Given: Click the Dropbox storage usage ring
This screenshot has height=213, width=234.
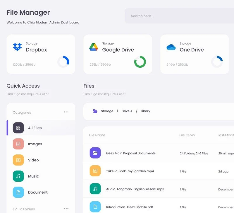Looking at the screenshot, I should pos(63,62).
